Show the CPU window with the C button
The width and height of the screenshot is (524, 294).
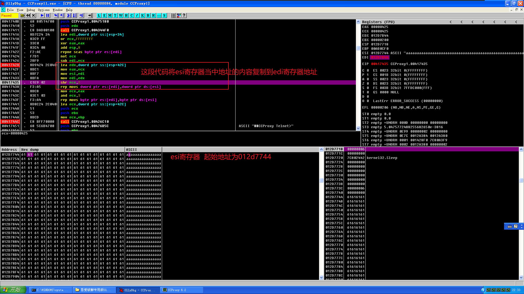click(132, 16)
